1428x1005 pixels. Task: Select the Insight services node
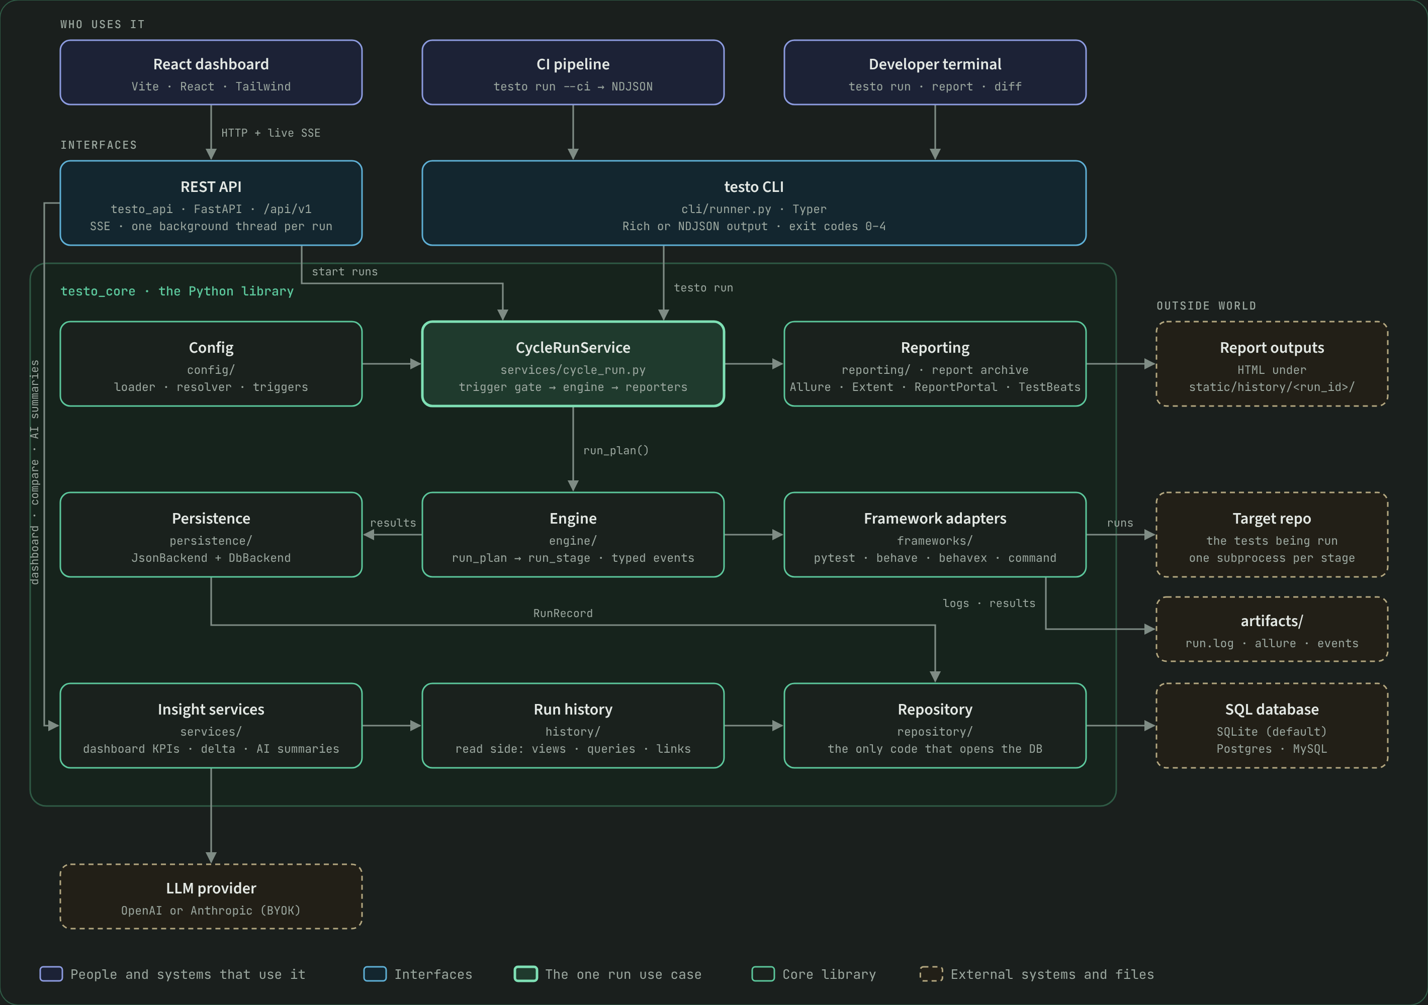click(211, 725)
